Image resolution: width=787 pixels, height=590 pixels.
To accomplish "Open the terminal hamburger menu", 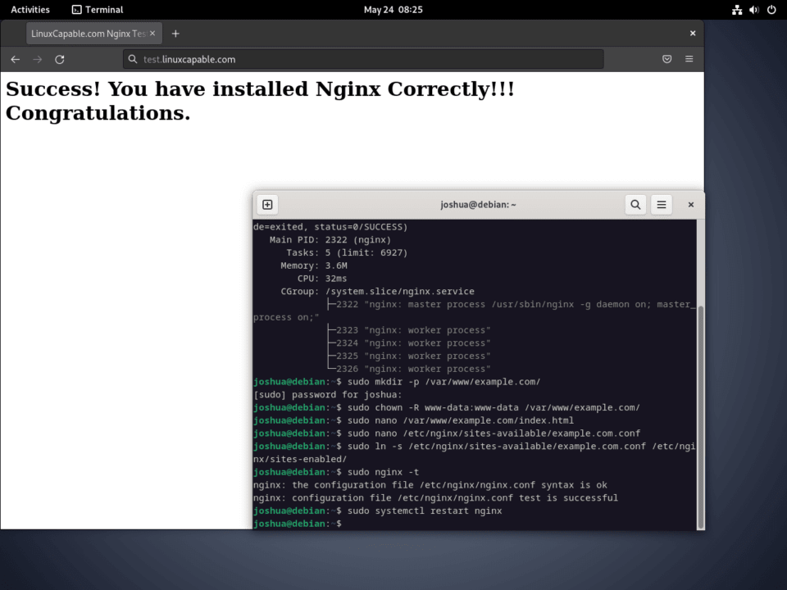I will pyautogui.click(x=662, y=205).
